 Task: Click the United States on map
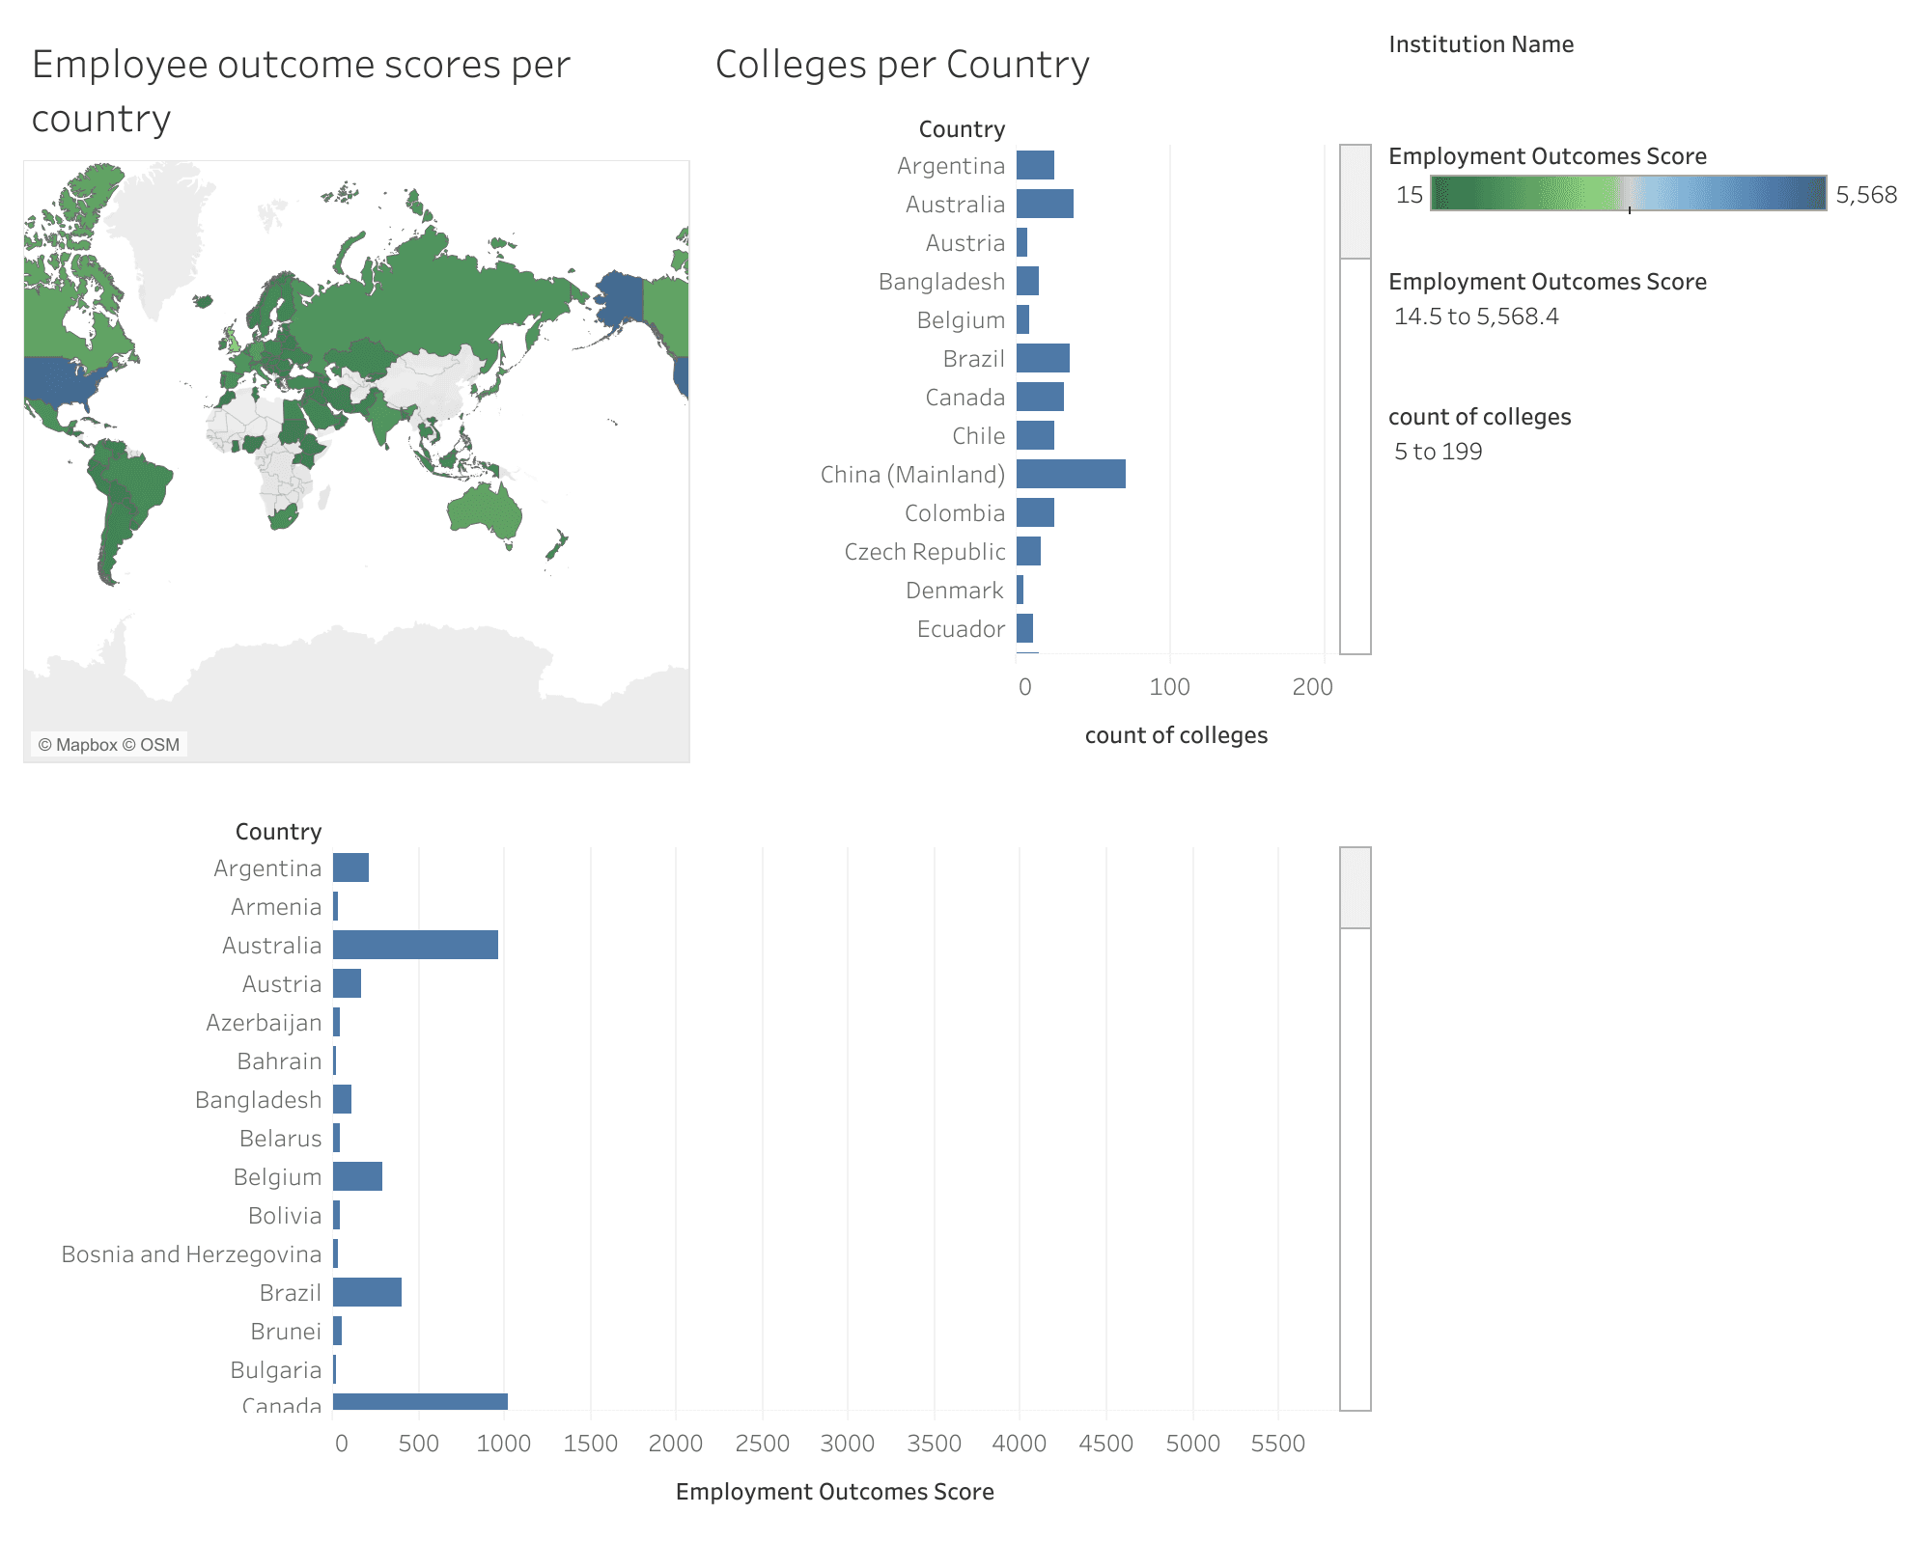pyautogui.click(x=60, y=379)
